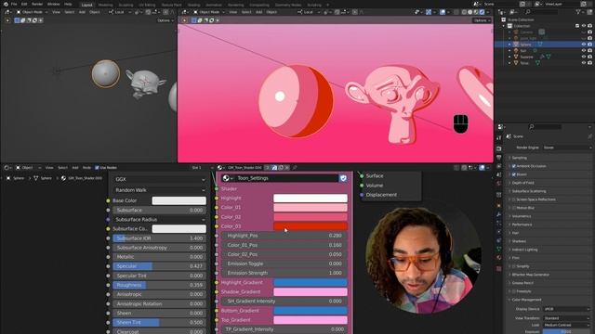Open the Modifiers wrench tab icon
The width and height of the screenshot is (595, 334).
(499, 214)
